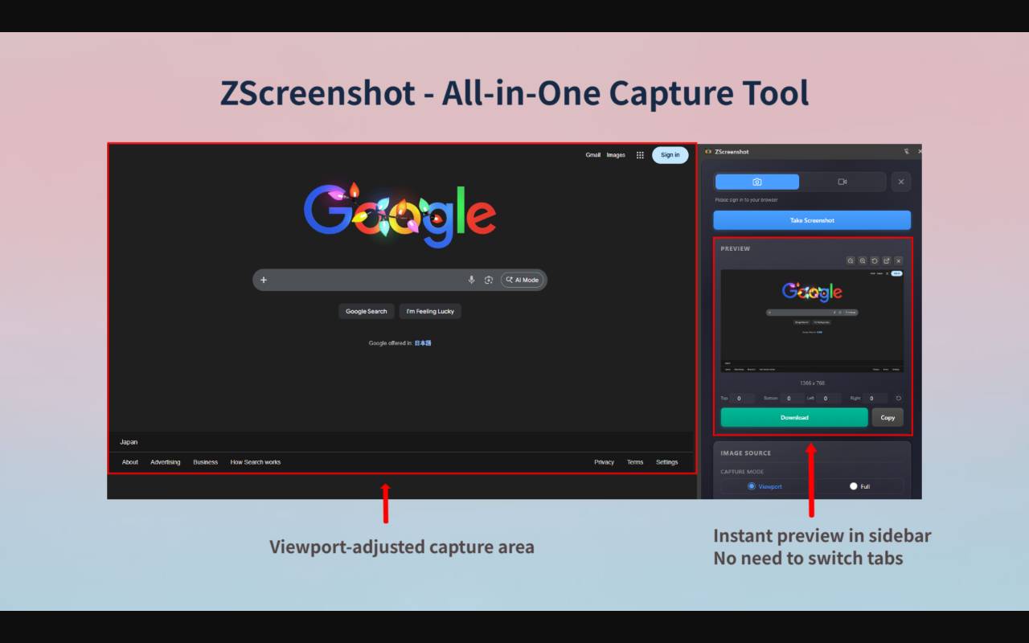Copy the screenshot to clipboard
Viewport: 1029px width, 643px height.
click(x=888, y=417)
